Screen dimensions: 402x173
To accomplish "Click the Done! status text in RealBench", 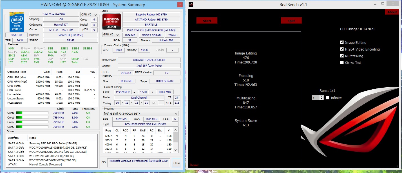I will [194, 165].
